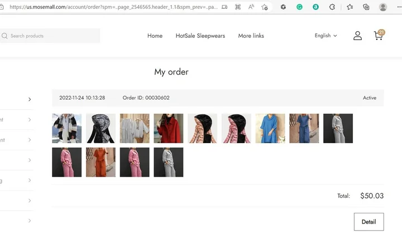Open the Favorites list icon
The height and width of the screenshot is (234, 402).
(x=350, y=7)
